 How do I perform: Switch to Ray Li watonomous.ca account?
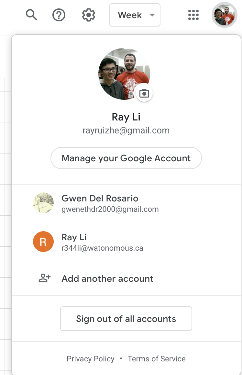[x=126, y=242]
